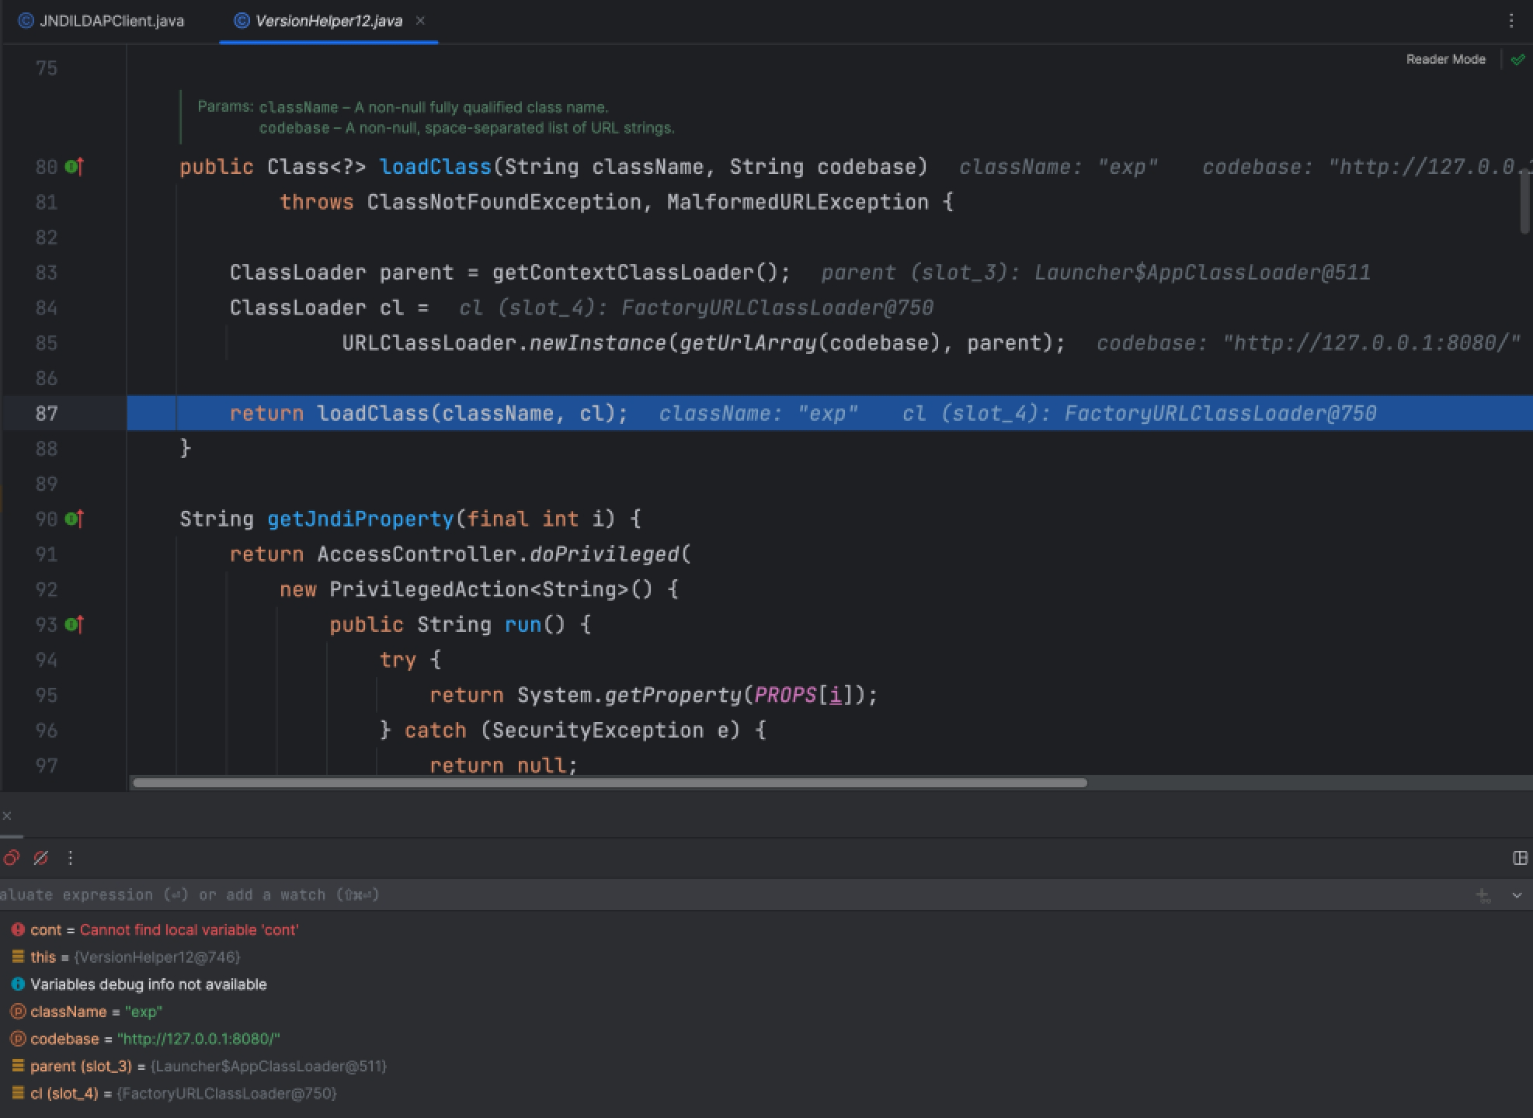Click the inline parent (slot_3) hint on line 83

pos(1096,273)
